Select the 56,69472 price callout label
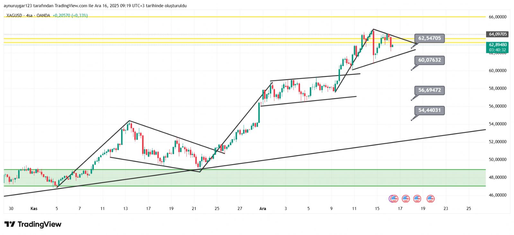514x235 pixels. coord(430,90)
